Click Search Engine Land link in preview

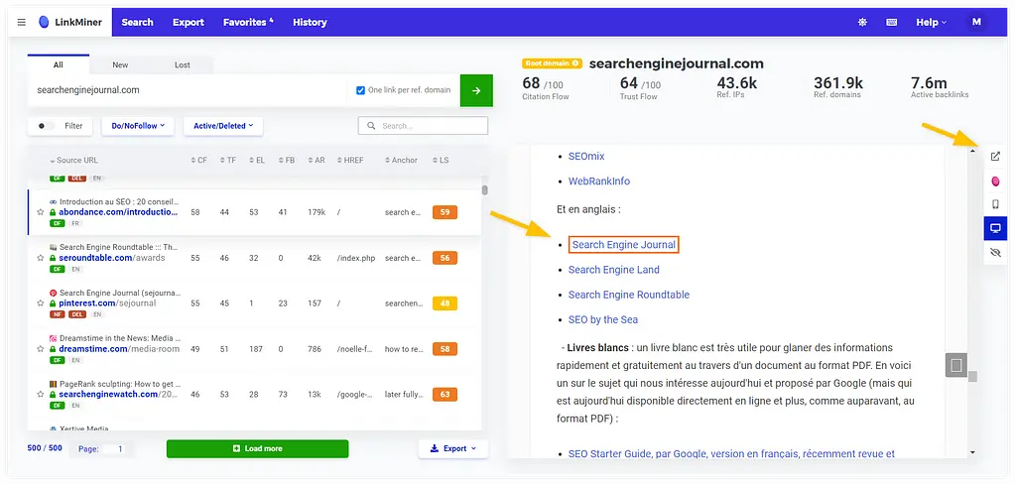coord(613,270)
